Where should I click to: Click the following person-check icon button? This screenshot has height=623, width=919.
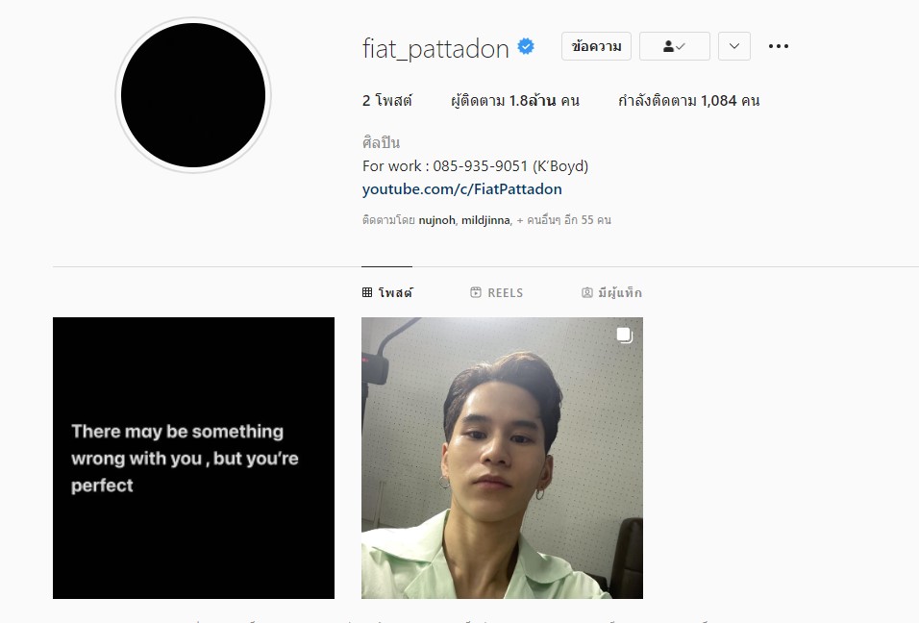pyautogui.click(x=675, y=46)
